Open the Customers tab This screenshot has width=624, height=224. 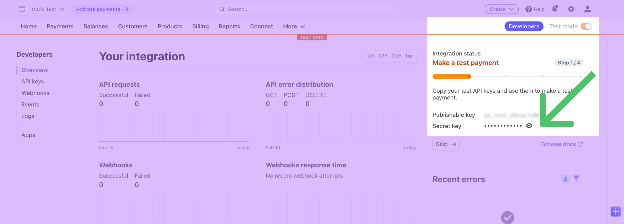pyautogui.click(x=133, y=26)
